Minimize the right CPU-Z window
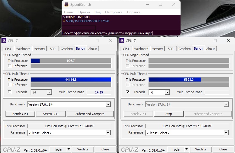Image resolution: width=235 pixels, height=153 pixels. tap(202, 41)
